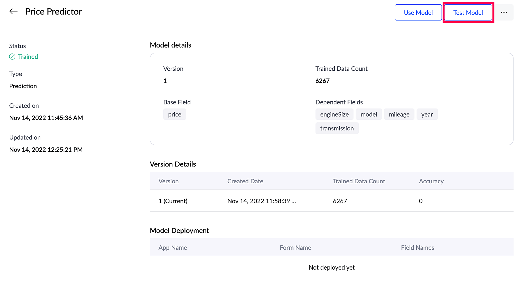Click the transmission dependent field tag
521x287 pixels.
click(x=337, y=128)
